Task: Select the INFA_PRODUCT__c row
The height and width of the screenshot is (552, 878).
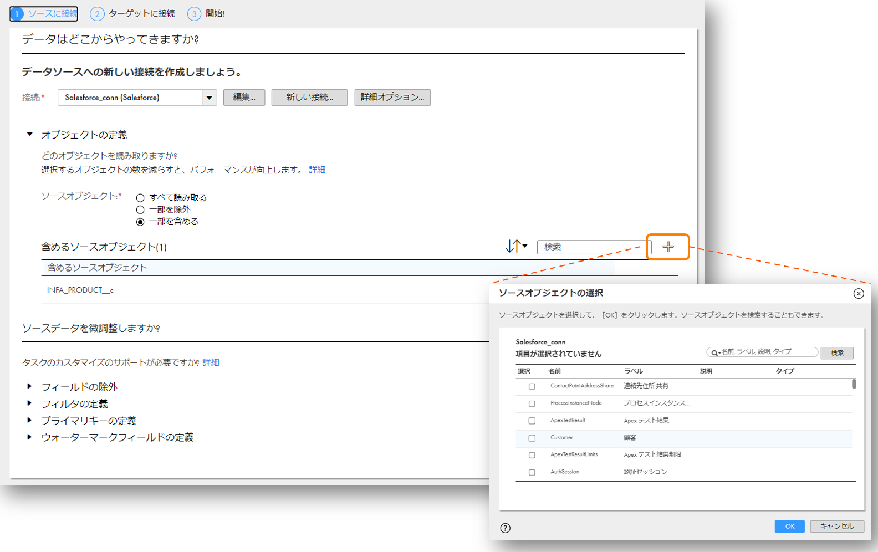Action: click(359, 290)
